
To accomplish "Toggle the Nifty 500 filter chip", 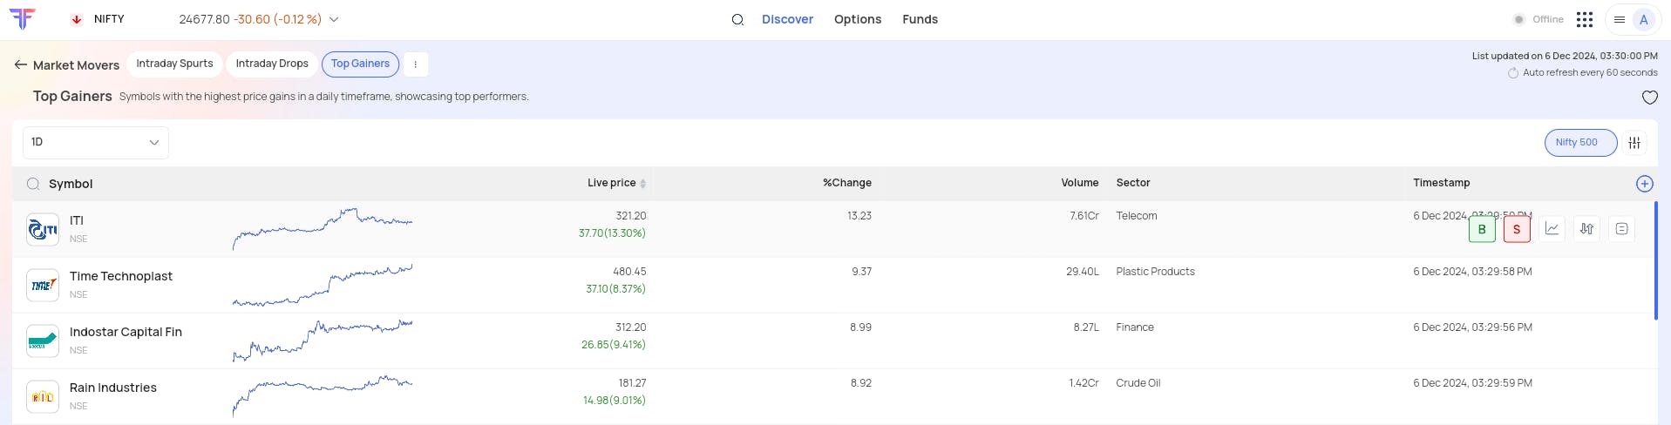I will (x=1579, y=143).
